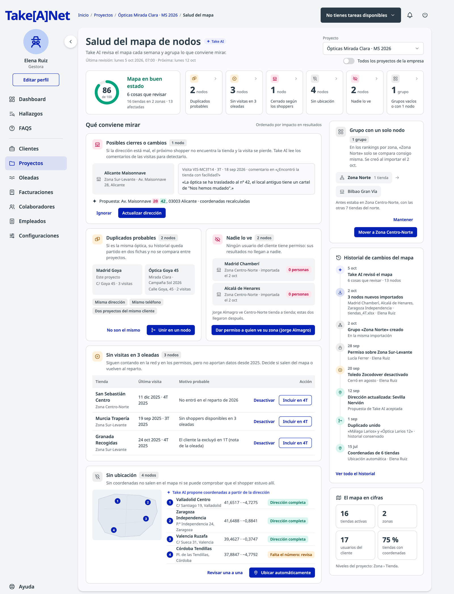
Task: Open Configuraciones in the sidebar
Action: pyautogui.click(x=36, y=236)
